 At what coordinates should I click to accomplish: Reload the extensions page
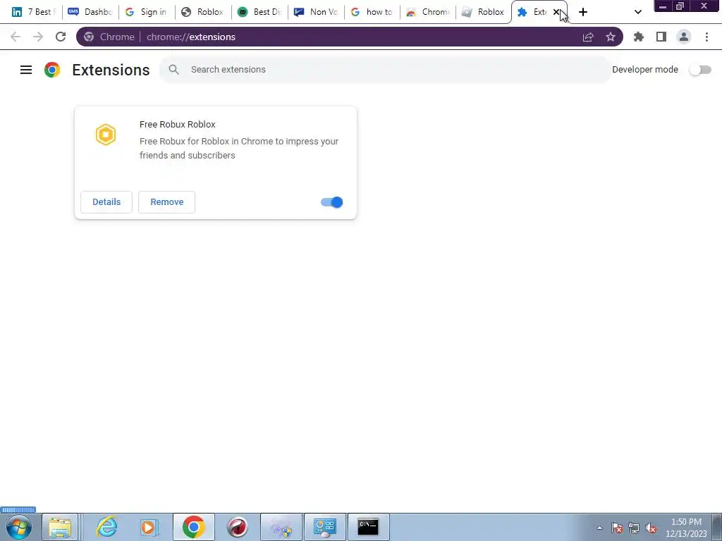[x=61, y=37]
